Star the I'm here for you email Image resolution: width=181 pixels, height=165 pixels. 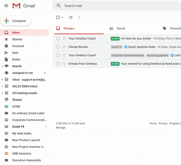click(x=64, y=38)
